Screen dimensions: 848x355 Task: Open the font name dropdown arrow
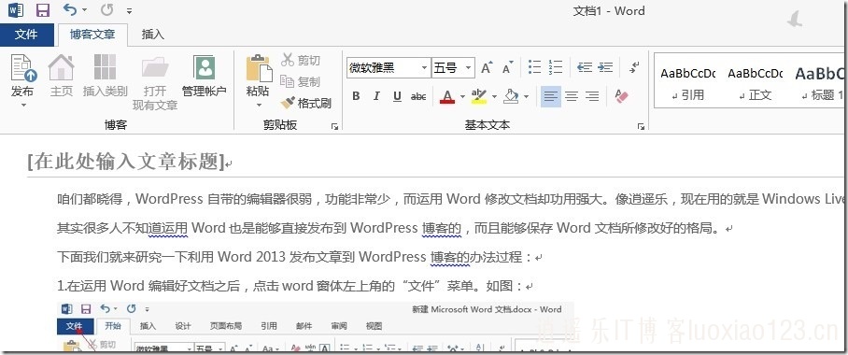click(425, 68)
